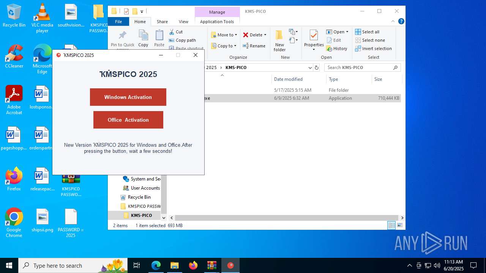Select the KMSPICO PASSWO archive on desktop

[x=71, y=186]
